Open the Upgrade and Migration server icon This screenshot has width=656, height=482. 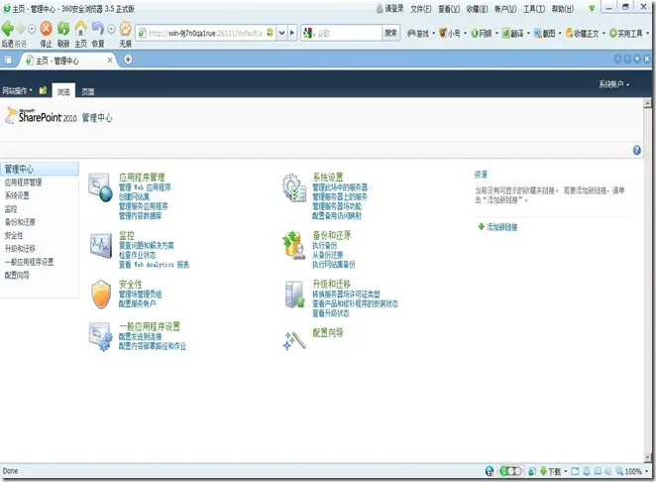[x=294, y=295]
